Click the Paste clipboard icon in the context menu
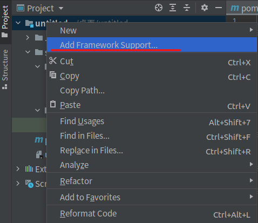Viewport: 258px width, 223px height. [53, 104]
